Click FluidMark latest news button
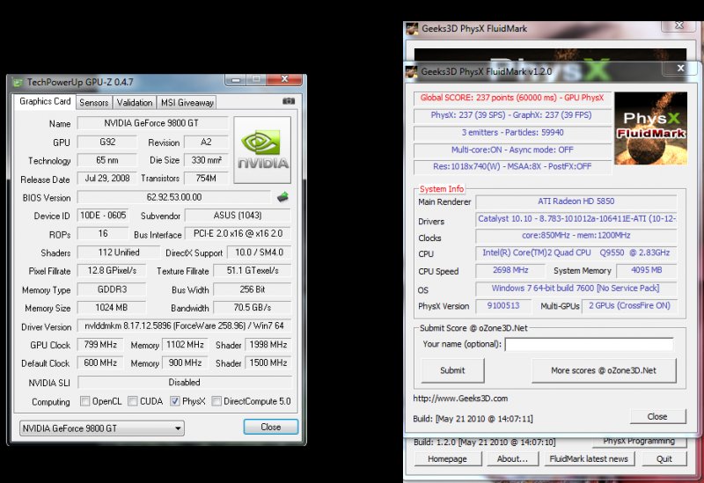 (x=589, y=458)
